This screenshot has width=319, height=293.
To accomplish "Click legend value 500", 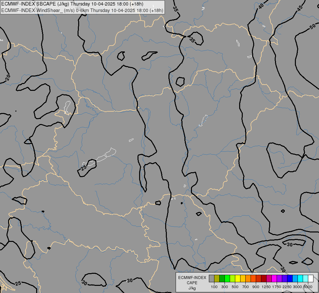I will 235,287.
